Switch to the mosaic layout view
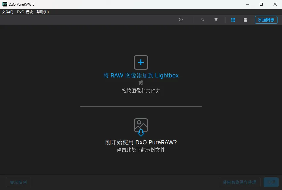Screen dimensions: 282x190 pyautogui.click(x=246, y=20)
